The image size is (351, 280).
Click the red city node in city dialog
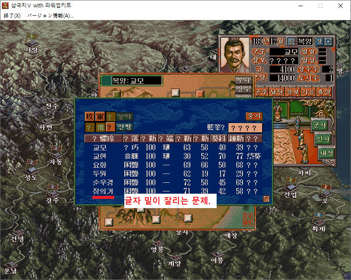coord(200,93)
